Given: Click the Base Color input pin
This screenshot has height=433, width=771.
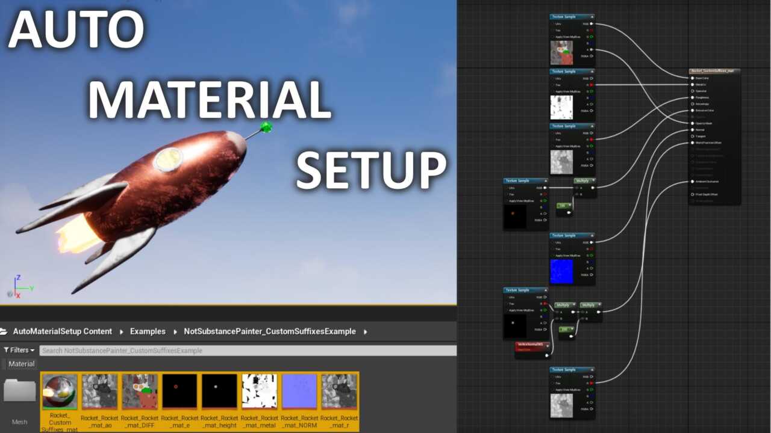Looking at the screenshot, I should [x=693, y=78].
